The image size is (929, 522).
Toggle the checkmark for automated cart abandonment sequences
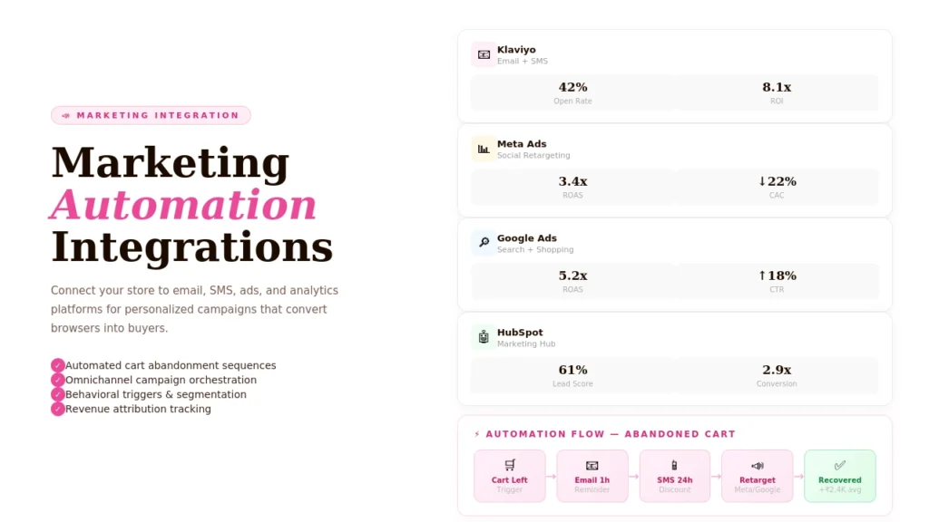click(x=58, y=365)
